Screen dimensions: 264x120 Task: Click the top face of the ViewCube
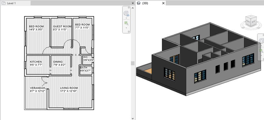tap(251, 17)
